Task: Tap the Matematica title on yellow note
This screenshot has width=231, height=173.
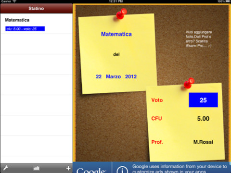Action: point(116,34)
